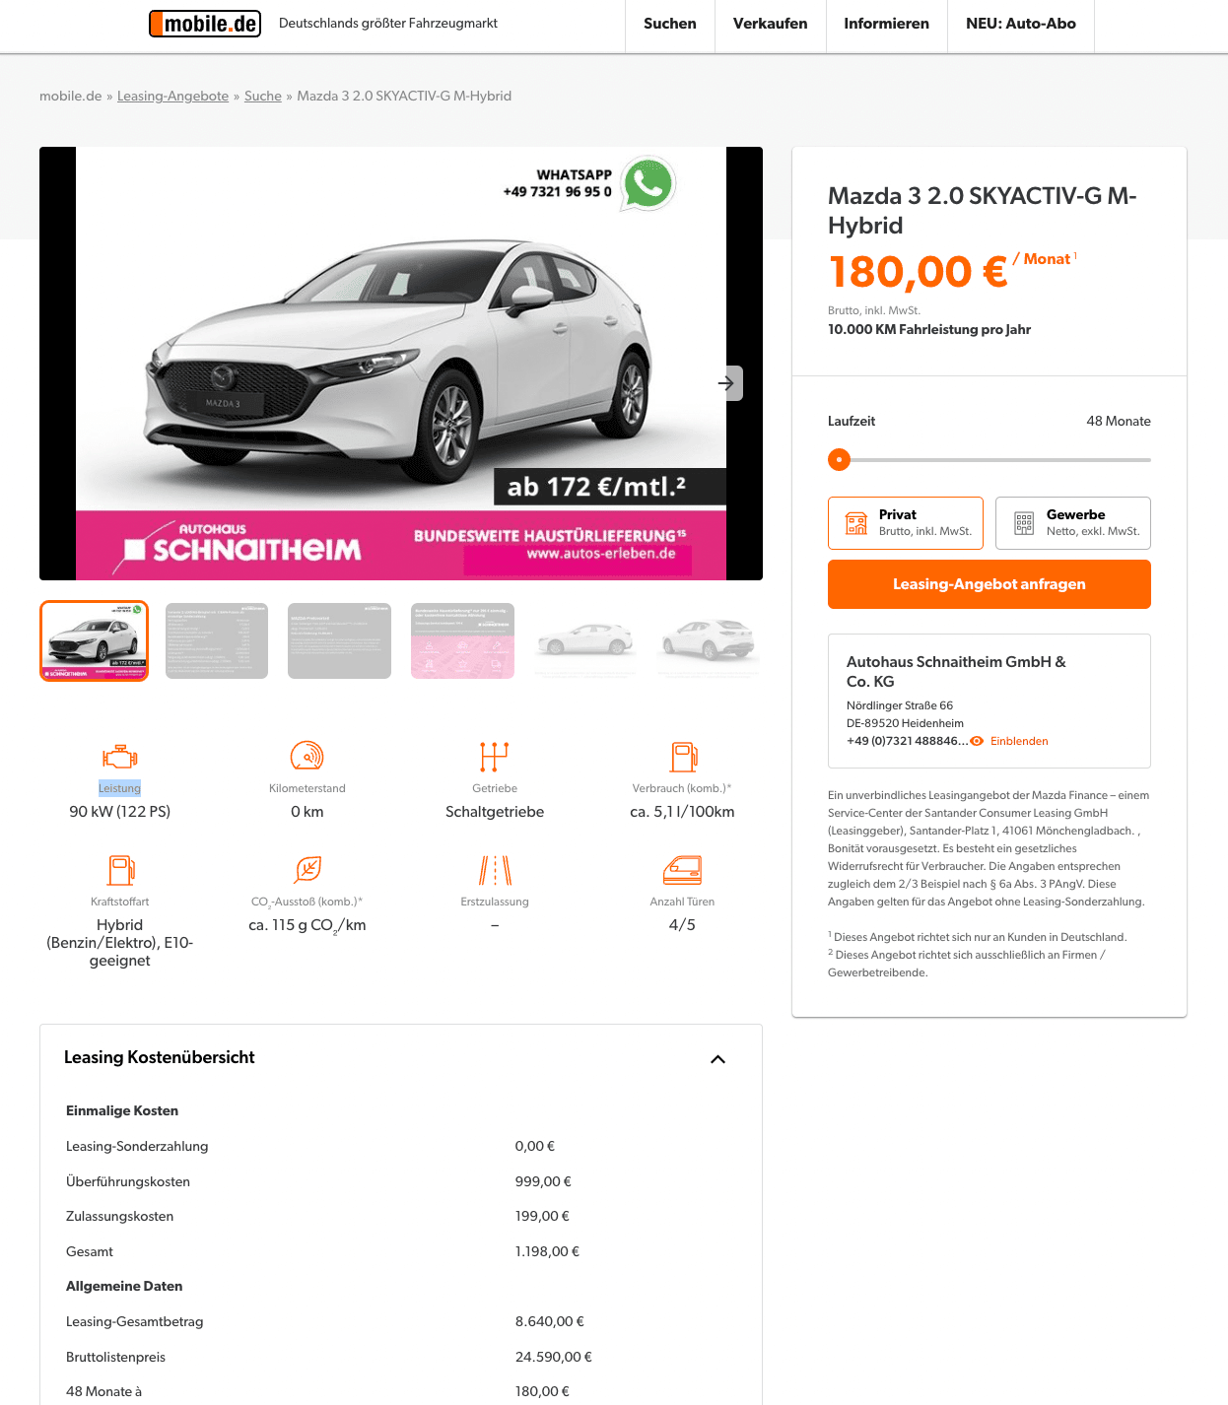Screen dimensions: 1228x1405
Task: Select the Privat customer option
Action: (x=906, y=523)
